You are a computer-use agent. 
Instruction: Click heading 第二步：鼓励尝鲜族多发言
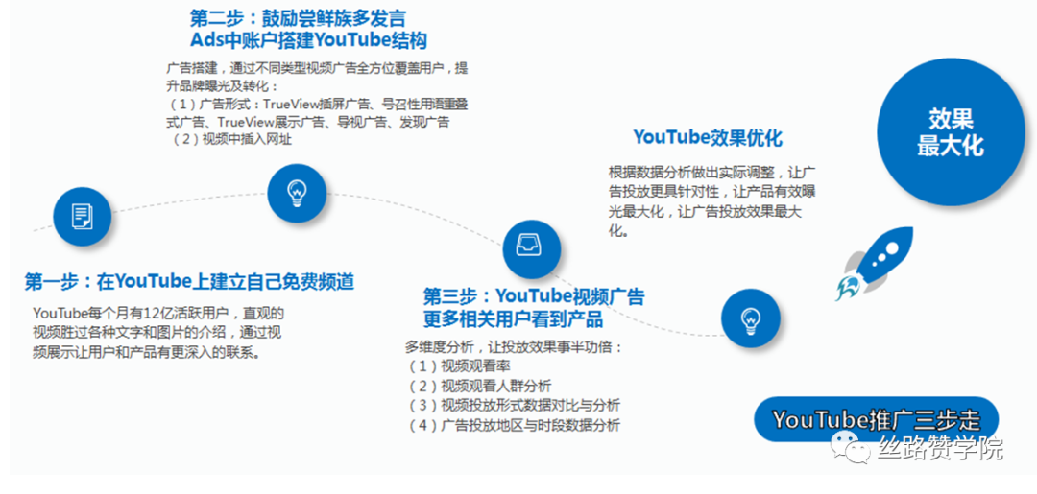298,18
